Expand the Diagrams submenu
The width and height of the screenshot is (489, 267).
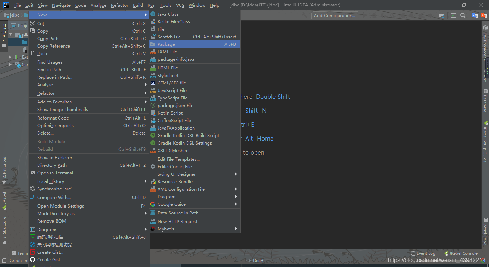(x=89, y=229)
